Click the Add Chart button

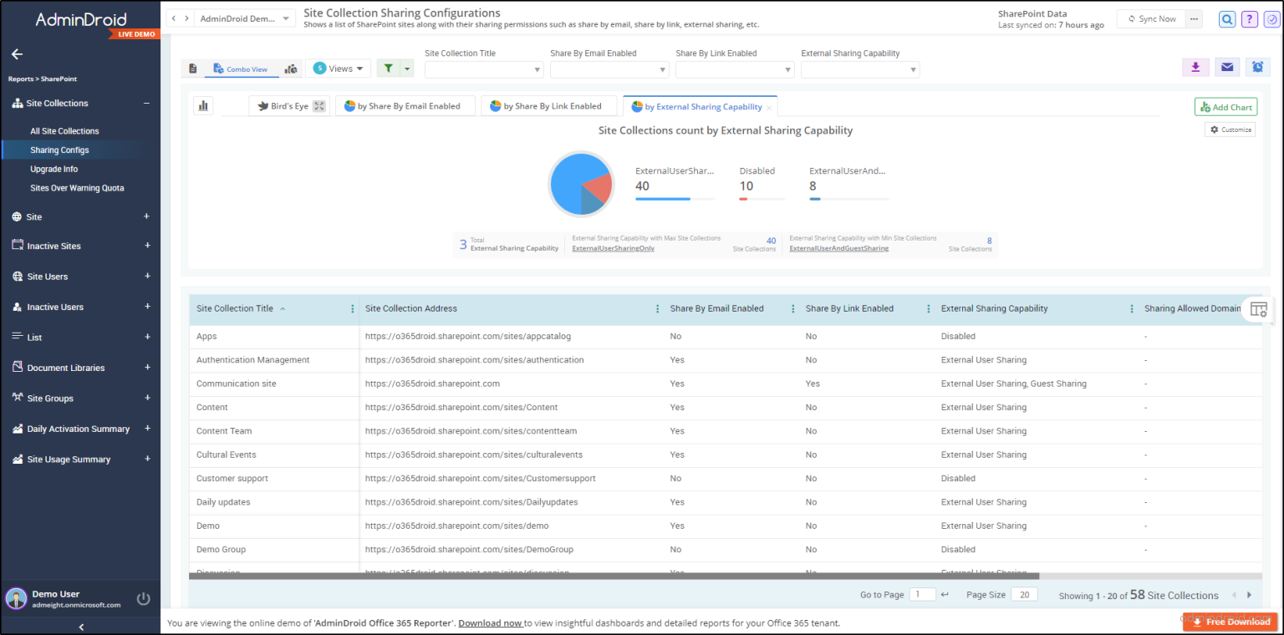pos(1225,107)
